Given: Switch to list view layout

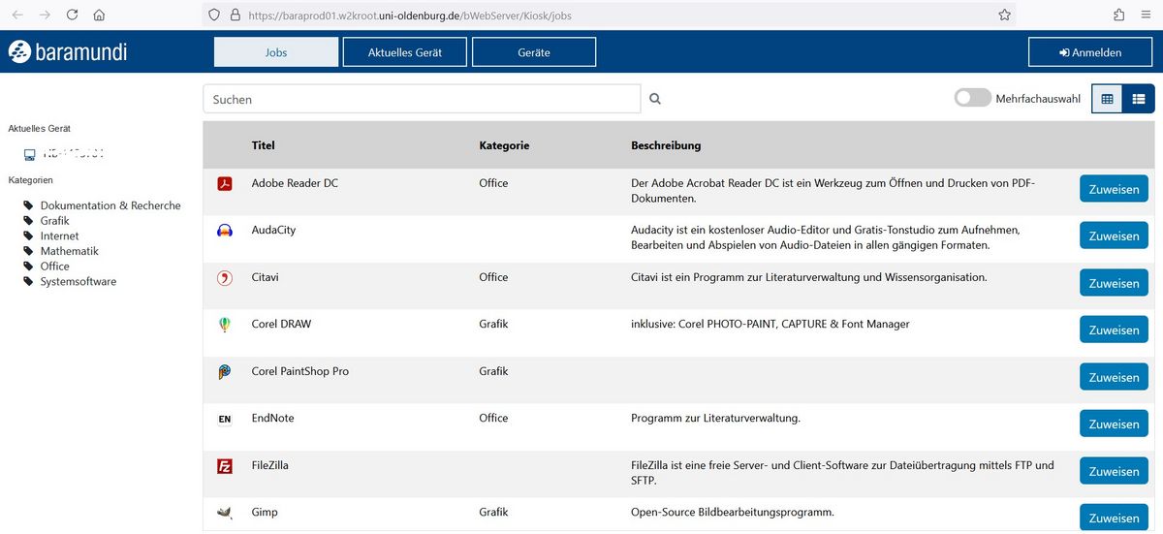Looking at the screenshot, I should [x=1139, y=99].
